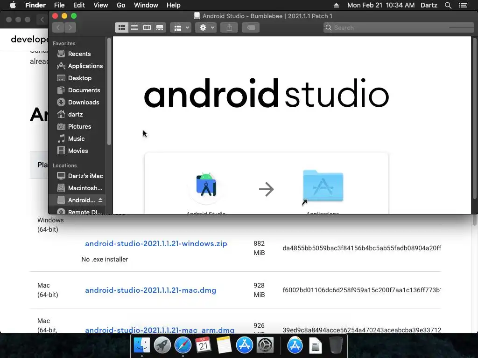Image resolution: width=478 pixels, height=358 pixels.
Task: Click the Dartz user name in menu bar
Action: (x=429, y=5)
